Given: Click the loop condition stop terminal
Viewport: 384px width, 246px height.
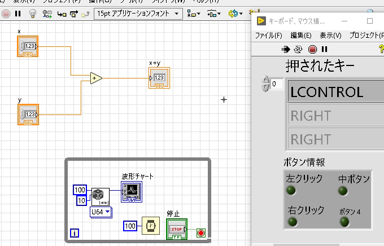Looking at the screenshot, I should 201,233.
